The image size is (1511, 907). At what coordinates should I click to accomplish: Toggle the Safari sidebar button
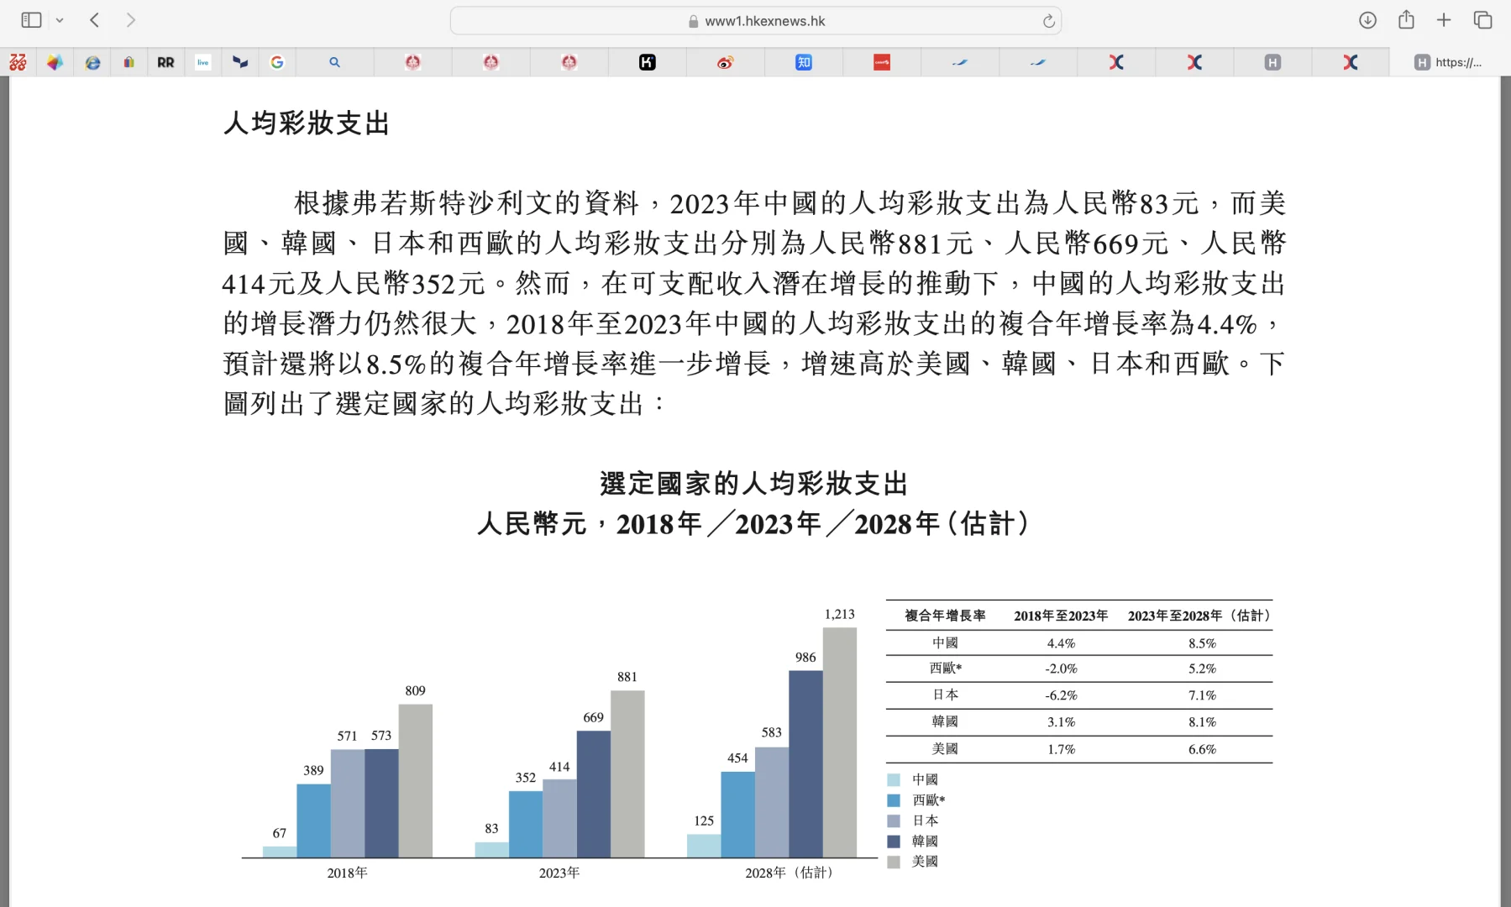coord(31,20)
